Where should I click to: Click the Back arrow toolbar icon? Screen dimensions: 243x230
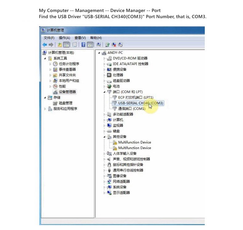click(44, 45)
